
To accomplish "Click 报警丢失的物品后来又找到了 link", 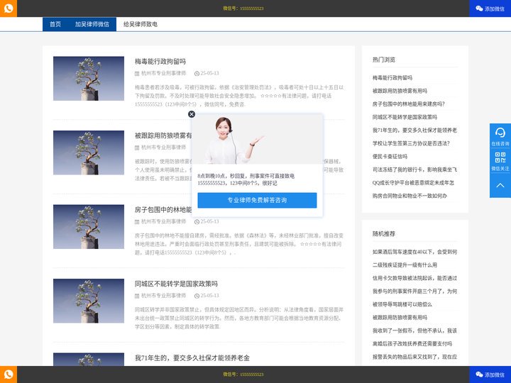I will pyautogui.click(x=414, y=357).
